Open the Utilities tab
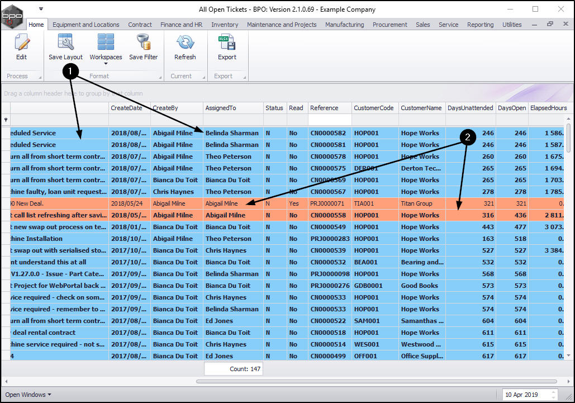Viewport: 575px width, 403px height. 512,25
